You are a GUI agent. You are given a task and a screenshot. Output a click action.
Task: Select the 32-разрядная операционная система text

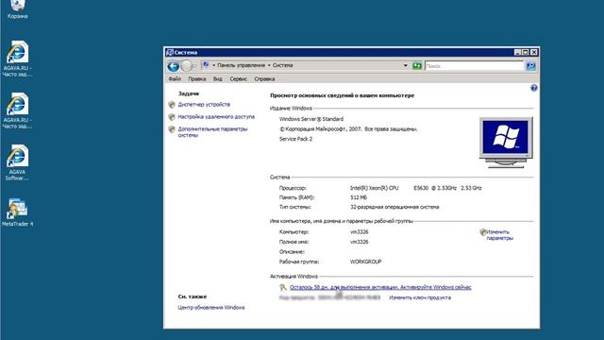coord(394,207)
